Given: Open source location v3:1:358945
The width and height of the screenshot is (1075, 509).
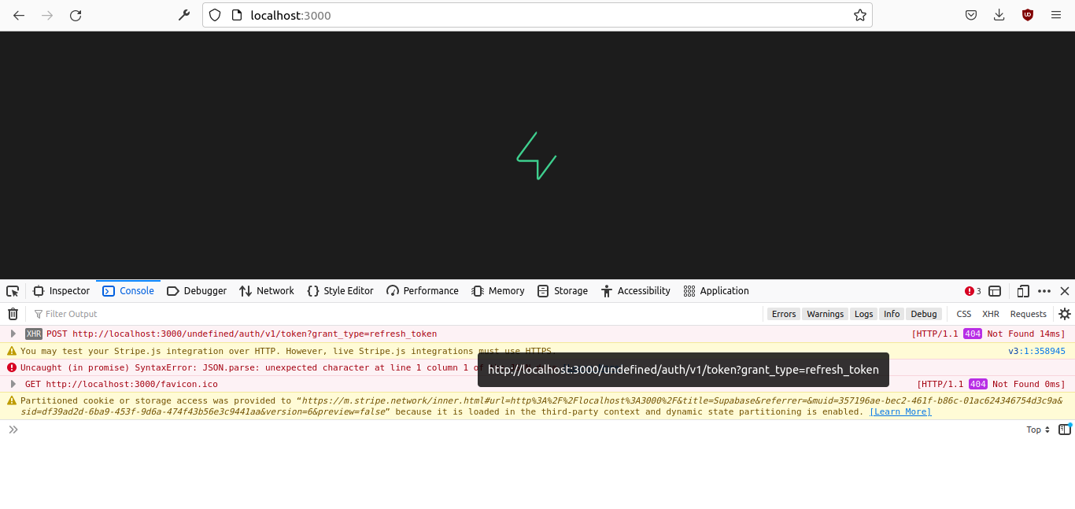Looking at the screenshot, I should pos(1036,352).
